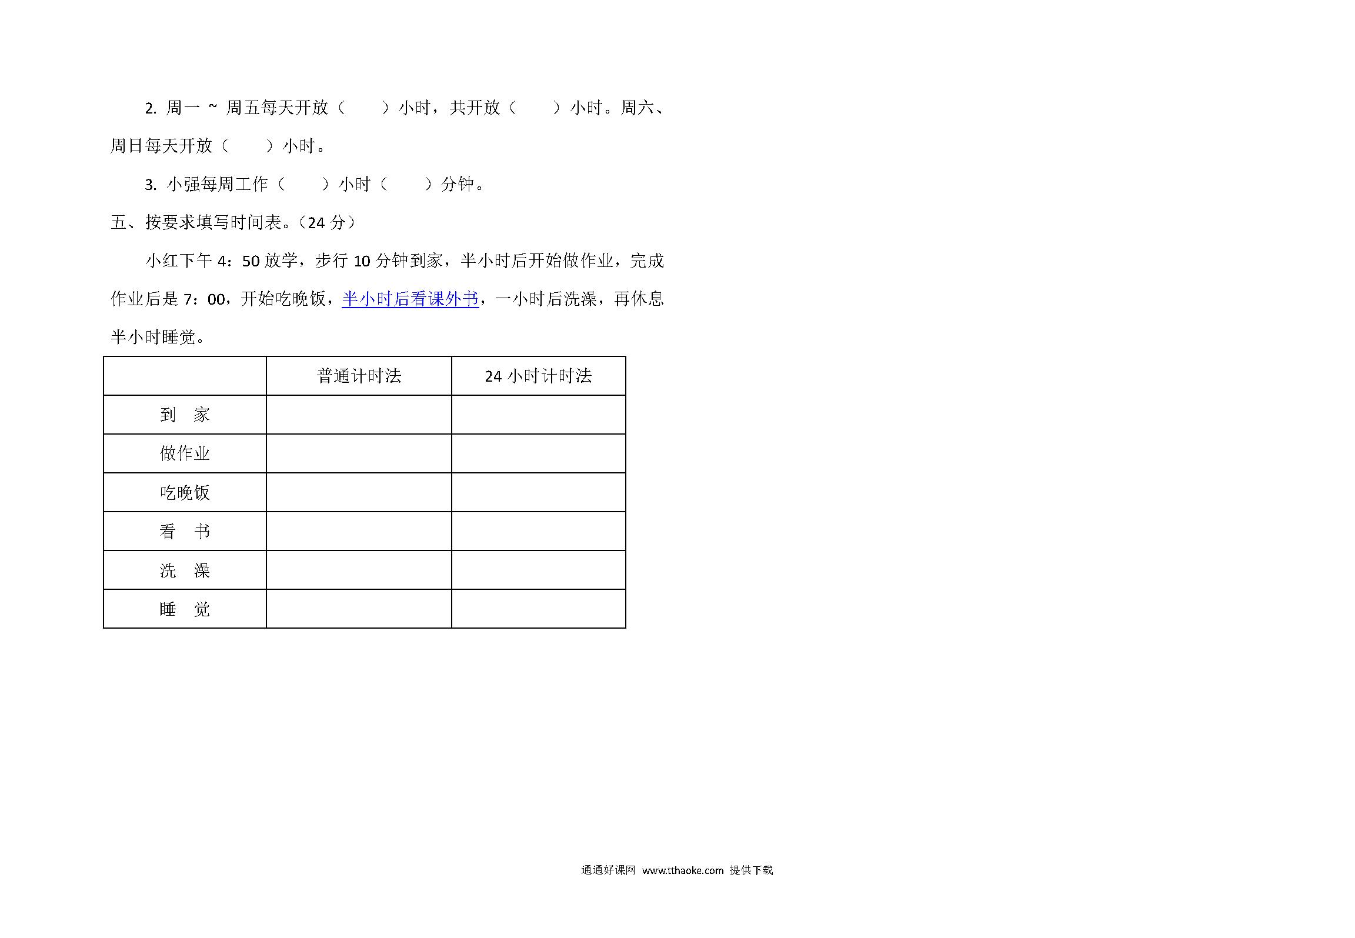The height and width of the screenshot is (938, 1355).
Task: Click the footer text 通通好课网
Action: pos(608,870)
